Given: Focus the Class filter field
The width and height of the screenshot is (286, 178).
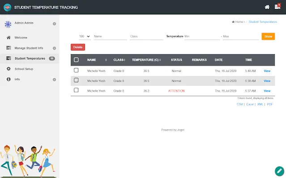Looking at the screenshot, I should coord(146,36).
